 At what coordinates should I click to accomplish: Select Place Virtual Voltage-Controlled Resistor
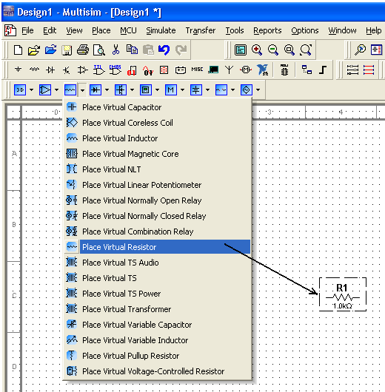(x=158, y=371)
